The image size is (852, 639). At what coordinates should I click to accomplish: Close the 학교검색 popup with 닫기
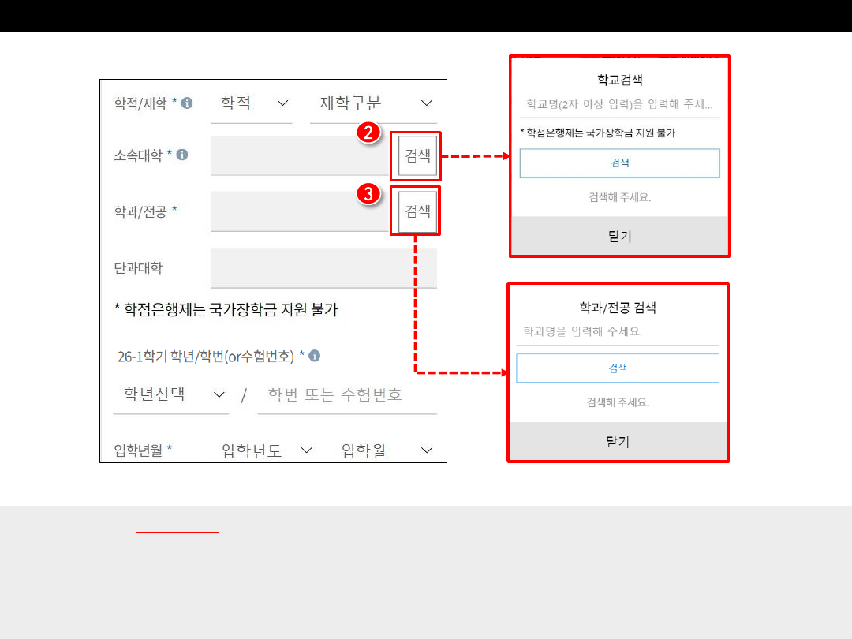[x=619, y=236]
